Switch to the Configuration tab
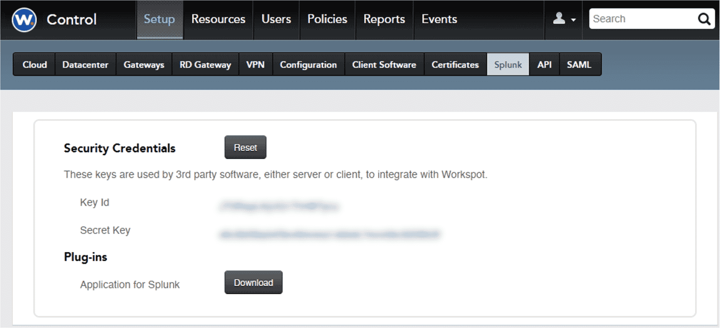The height and width of the screenshot is (329, 720). point(308,64)
